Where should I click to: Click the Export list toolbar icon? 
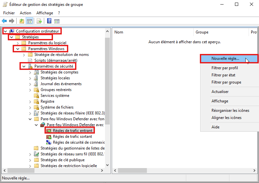click(x=39, y=21)
